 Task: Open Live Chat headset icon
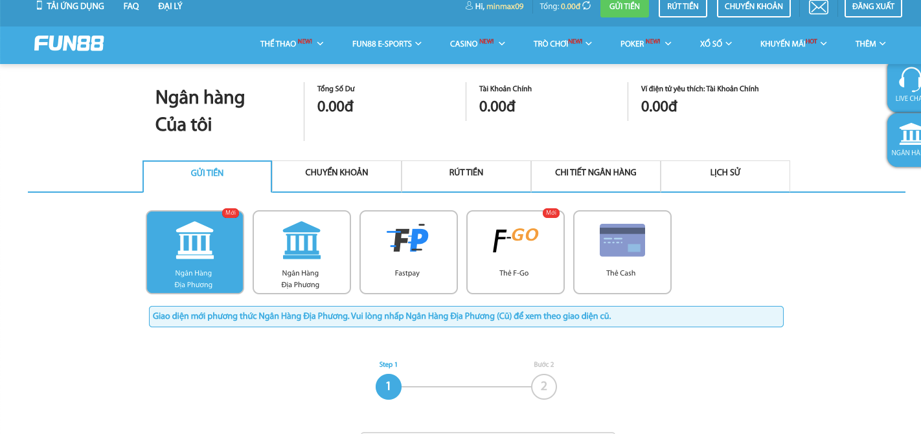pyautogui.click(x=909, y=80)
